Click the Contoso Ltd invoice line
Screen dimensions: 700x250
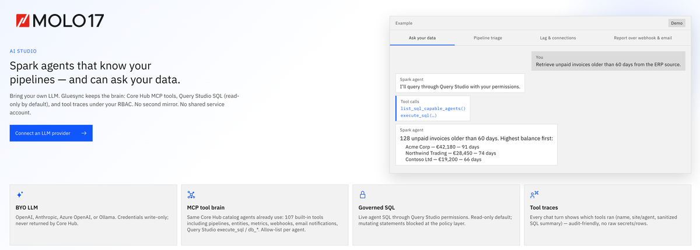pyautogui.click(x=443, y=160)
